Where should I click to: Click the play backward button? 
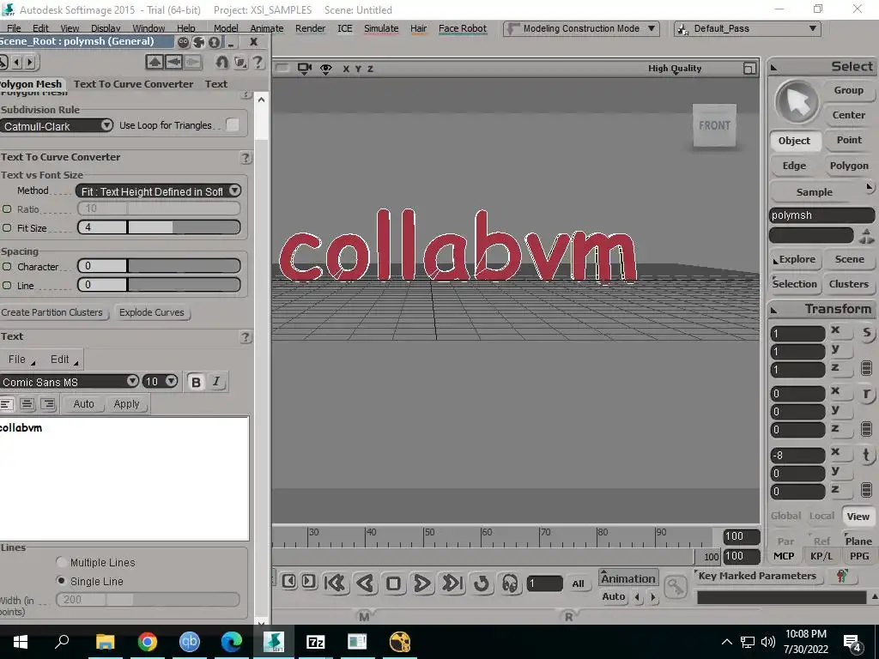(365, 583)
